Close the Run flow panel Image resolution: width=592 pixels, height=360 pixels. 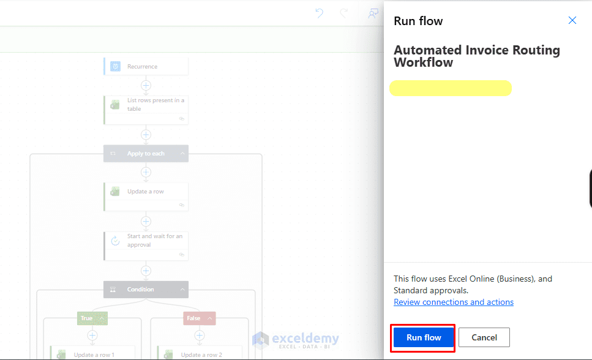point(572,20)
